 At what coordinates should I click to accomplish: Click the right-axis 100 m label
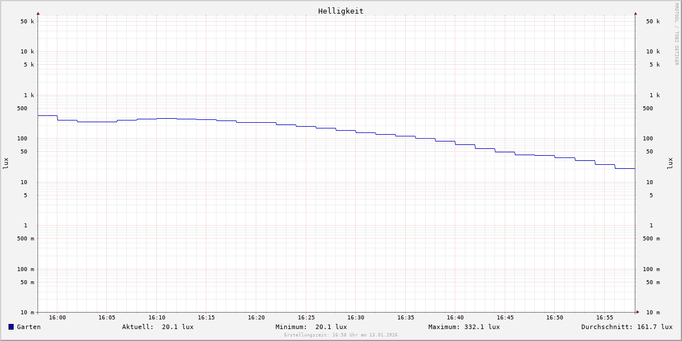651,269
